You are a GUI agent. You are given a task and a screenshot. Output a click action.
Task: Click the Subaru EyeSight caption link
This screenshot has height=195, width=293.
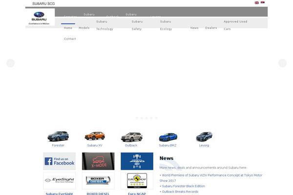point(59,194)
